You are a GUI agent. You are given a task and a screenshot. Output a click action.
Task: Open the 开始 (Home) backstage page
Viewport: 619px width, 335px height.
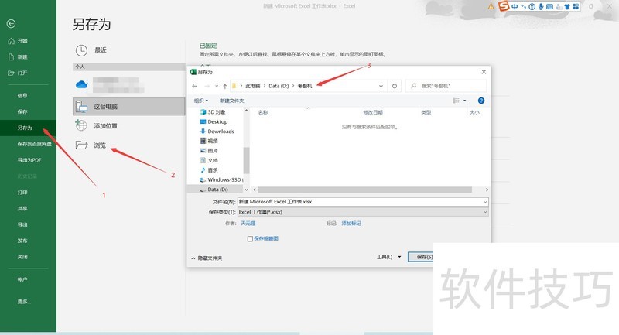(x=18, y=41)
